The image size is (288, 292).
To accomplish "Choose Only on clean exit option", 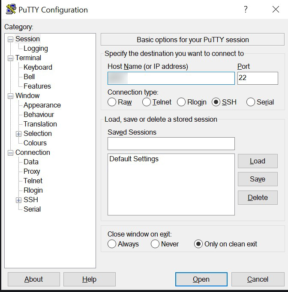I will click(198, 244).
